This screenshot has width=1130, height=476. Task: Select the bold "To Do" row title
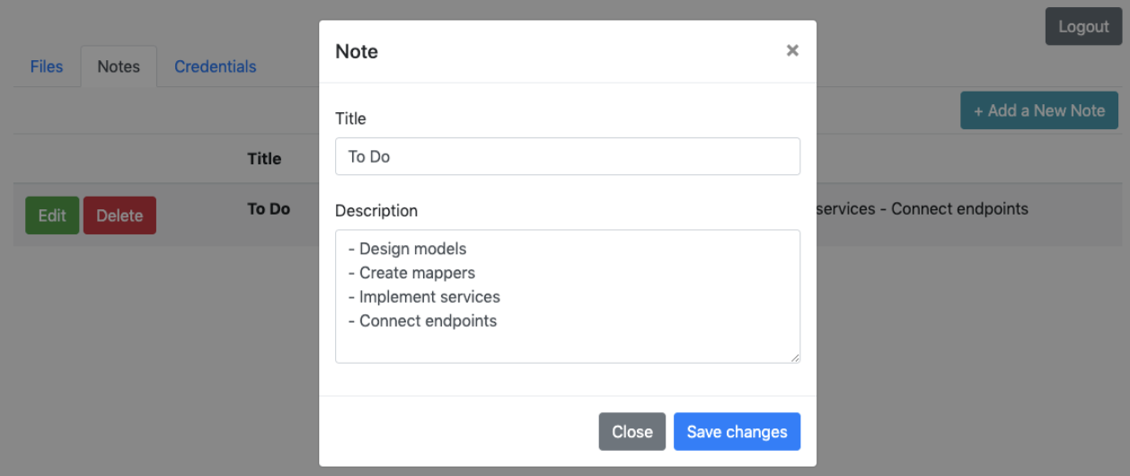pyautogui.click(x=269, y=209)
